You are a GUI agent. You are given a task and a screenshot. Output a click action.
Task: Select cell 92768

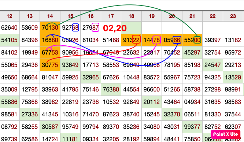70,28
